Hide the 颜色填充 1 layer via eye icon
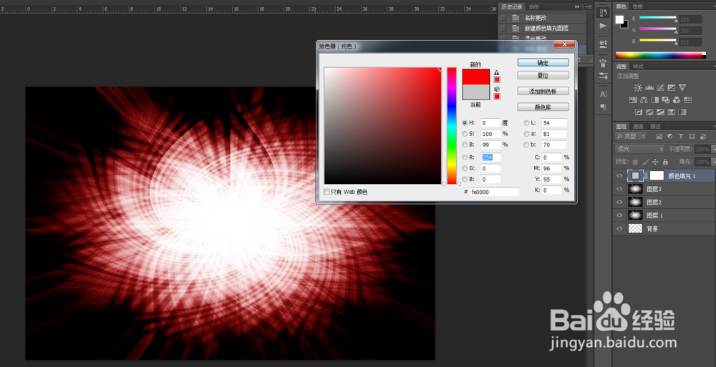 [619, 176]
